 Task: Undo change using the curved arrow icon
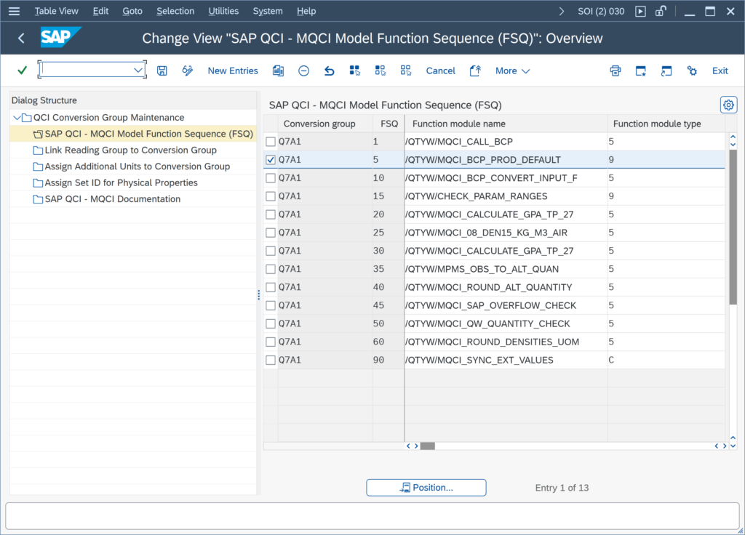pos(330,71)
